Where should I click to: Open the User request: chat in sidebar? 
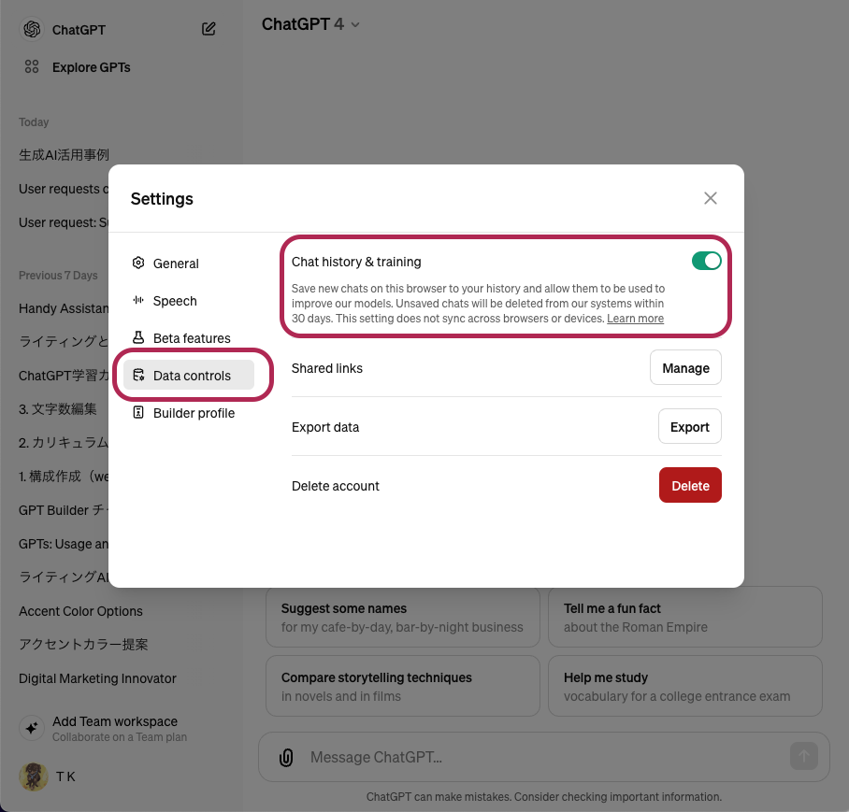pyautogui.click(x=64, y=222)
